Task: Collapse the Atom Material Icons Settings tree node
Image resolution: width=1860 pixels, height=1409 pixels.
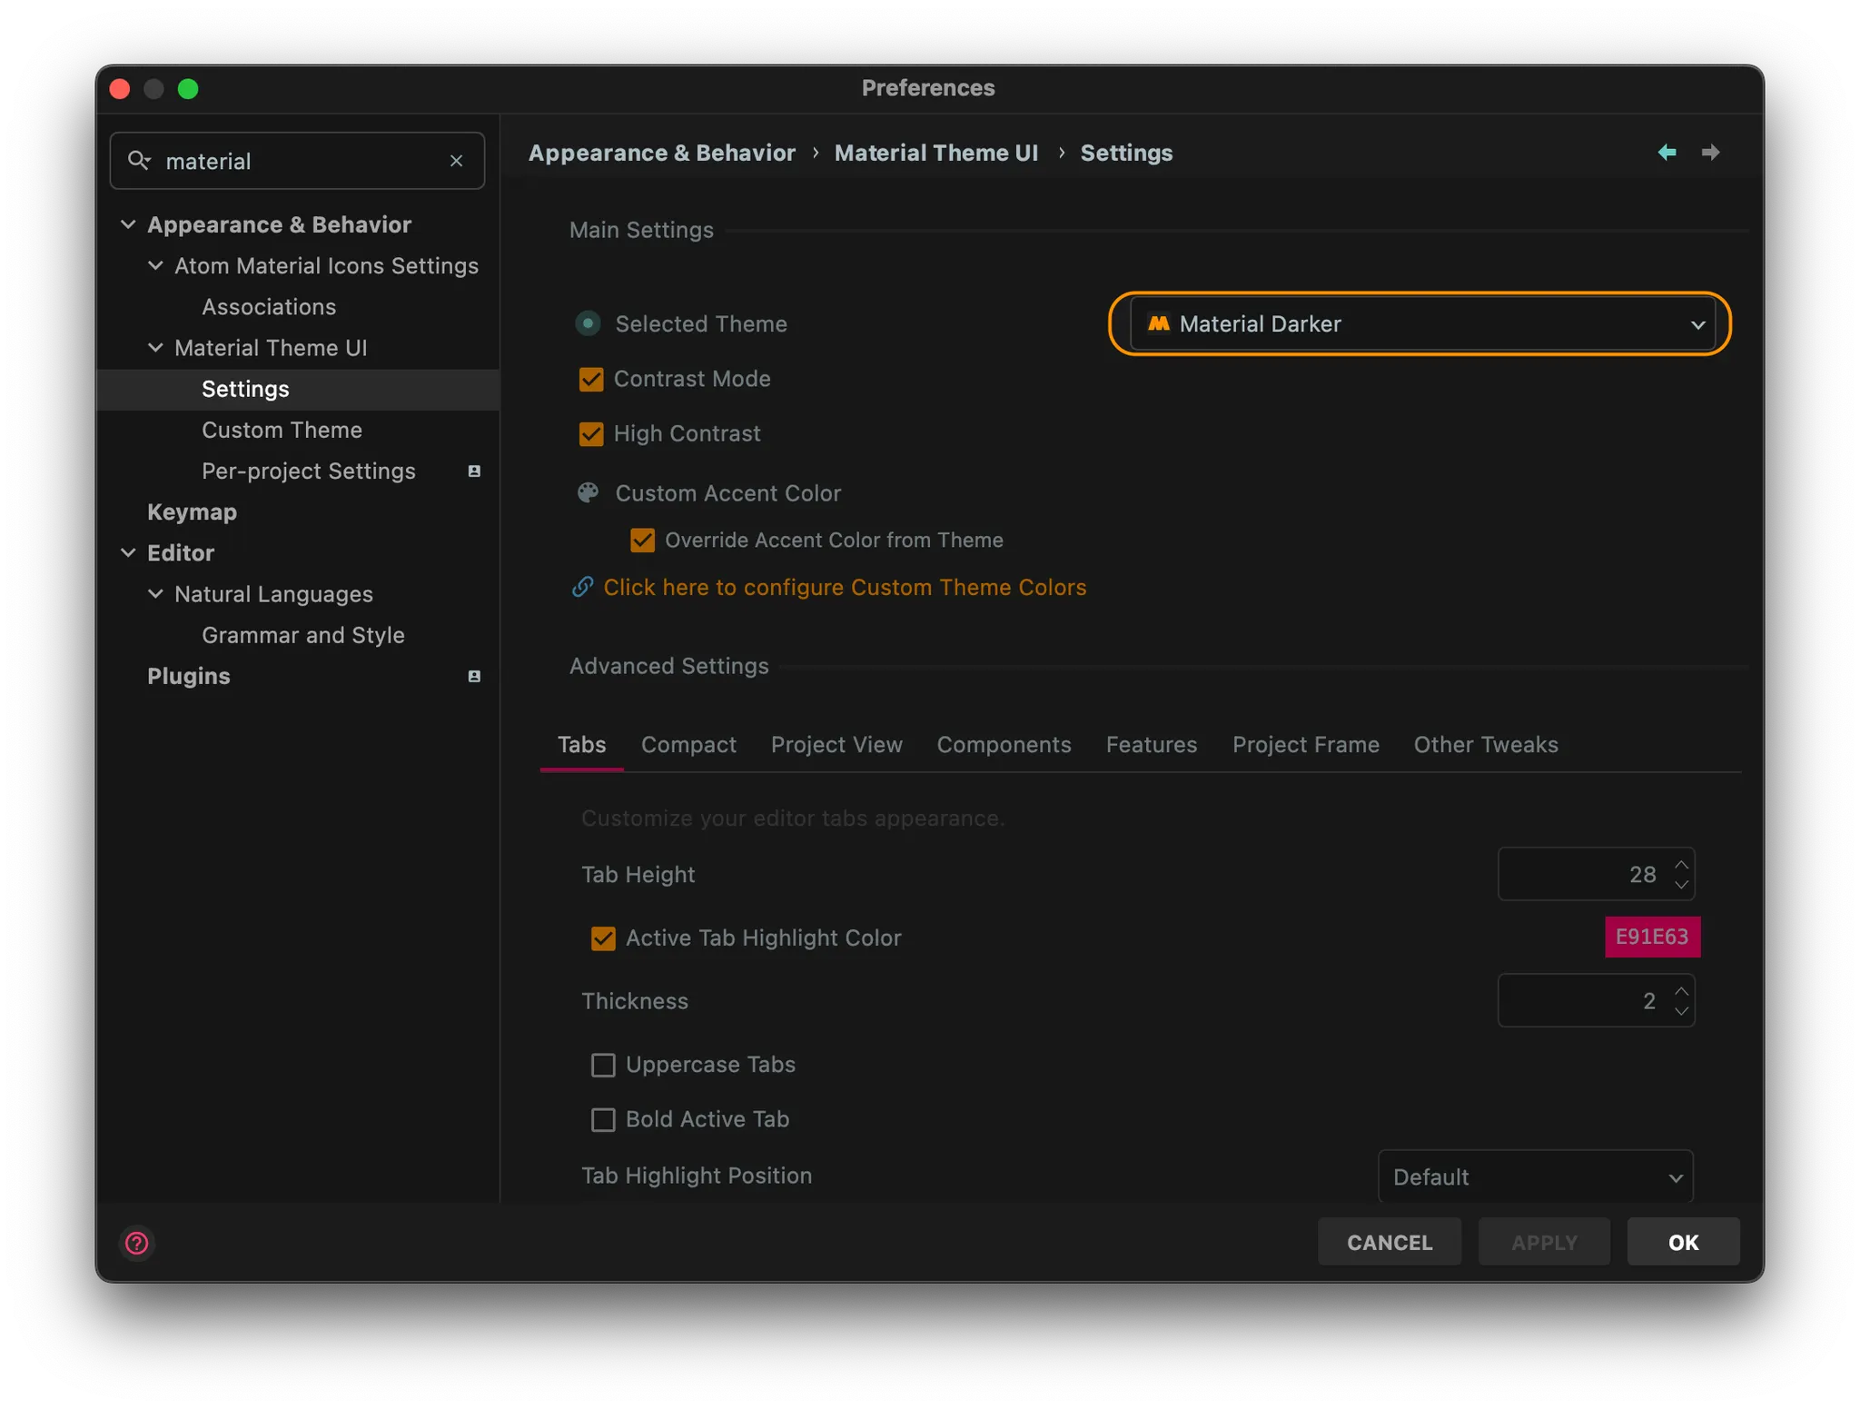Action: coord(156,265)
